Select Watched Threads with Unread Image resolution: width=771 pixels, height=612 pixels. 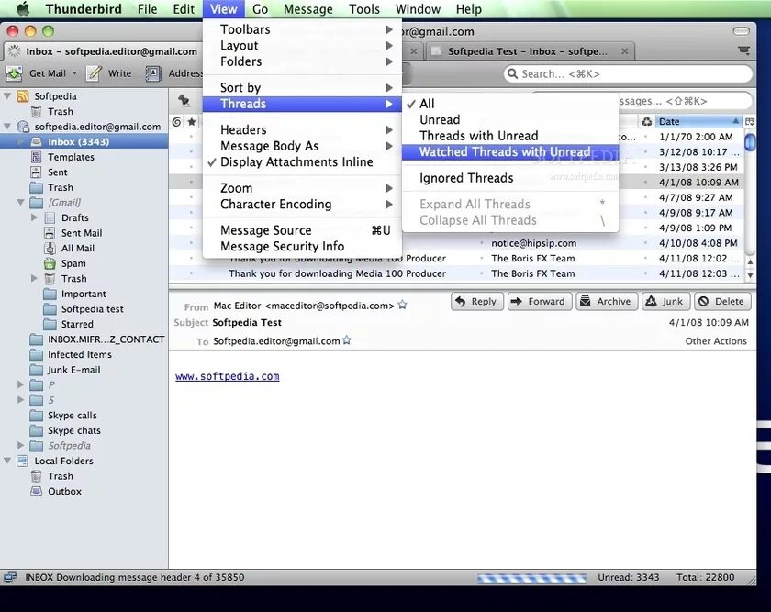pos(510,152)
